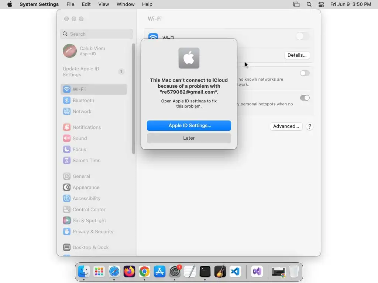Click the date and time clock
This screenshot has height=283, width=378.
[351, 4]
